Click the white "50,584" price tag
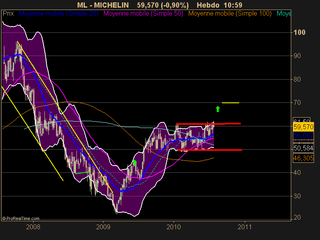This screenshot has width=320, height=240. (x=303, y=148)
